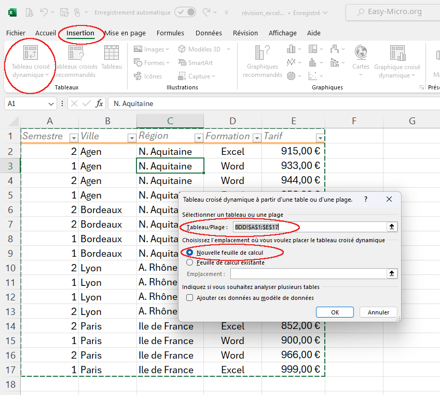Click the collapse icon beside Emplacement field
440x395 pixels.
coord(392,273)
